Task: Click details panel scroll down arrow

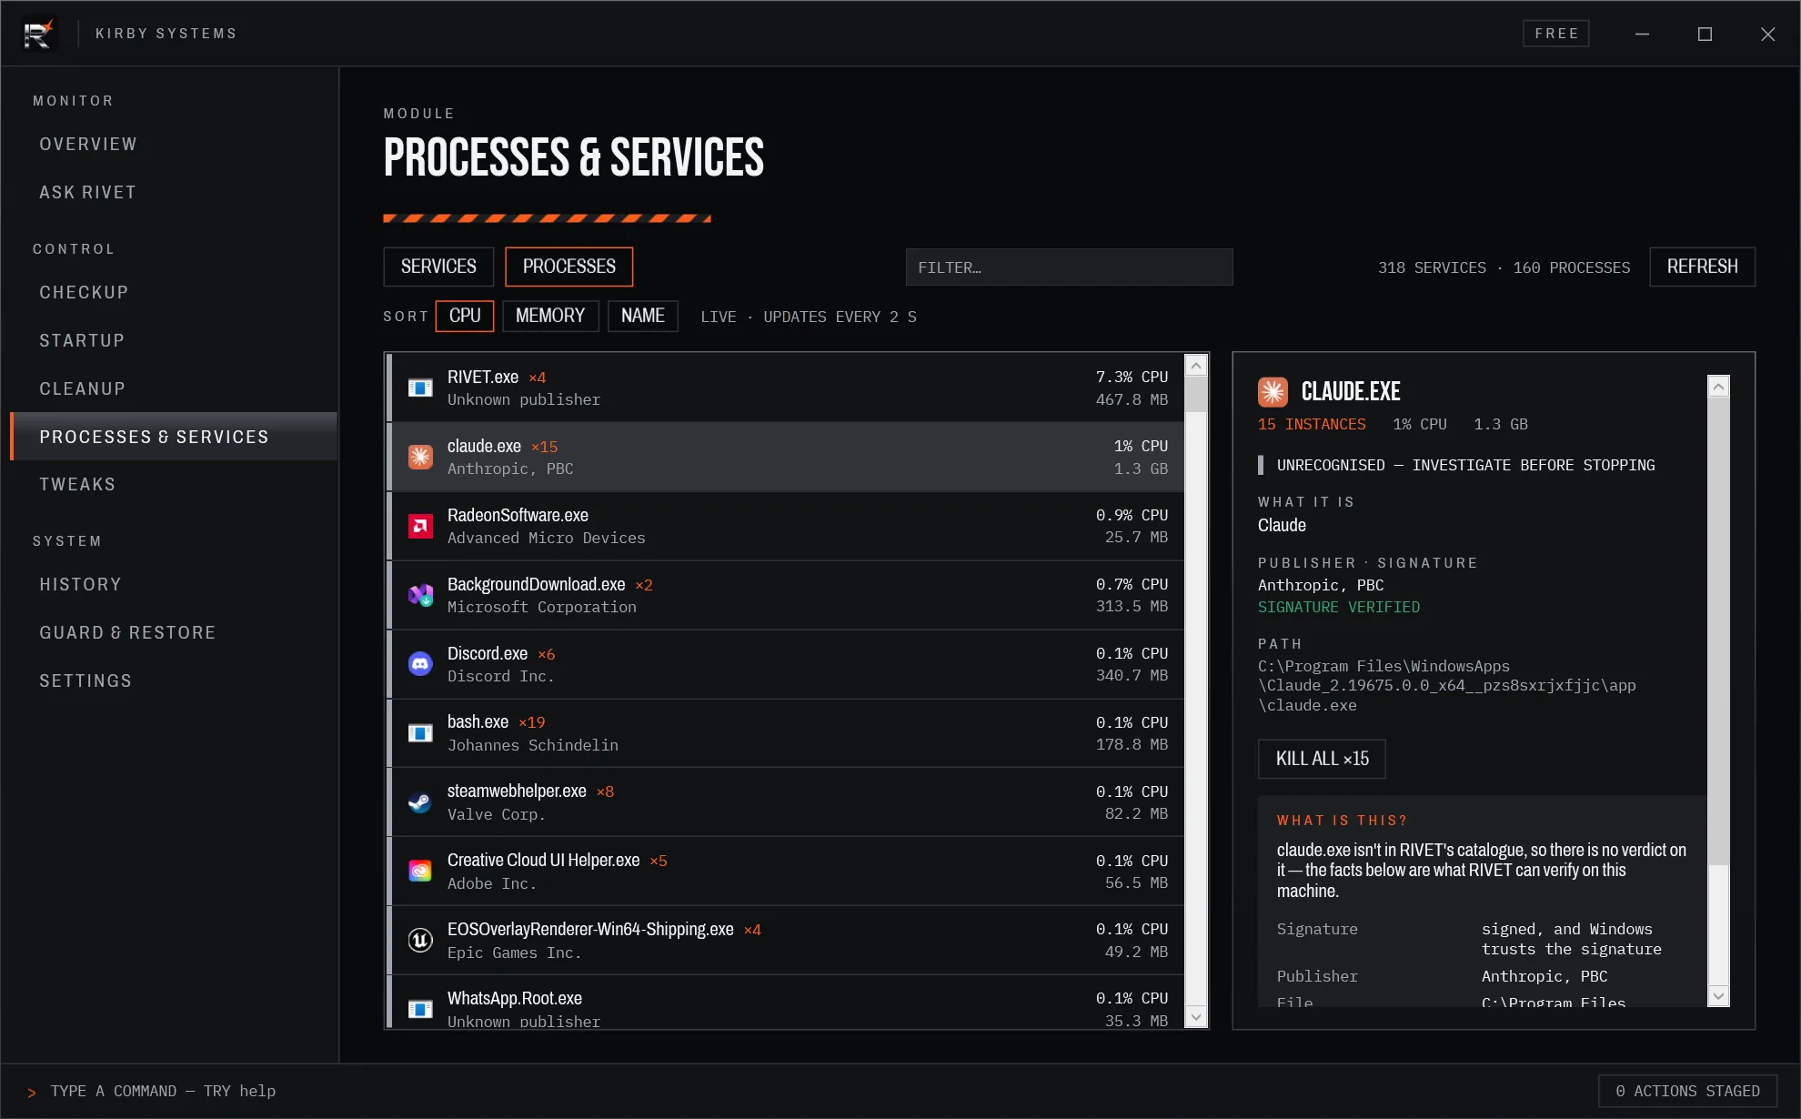Action: pos(1718,995)
